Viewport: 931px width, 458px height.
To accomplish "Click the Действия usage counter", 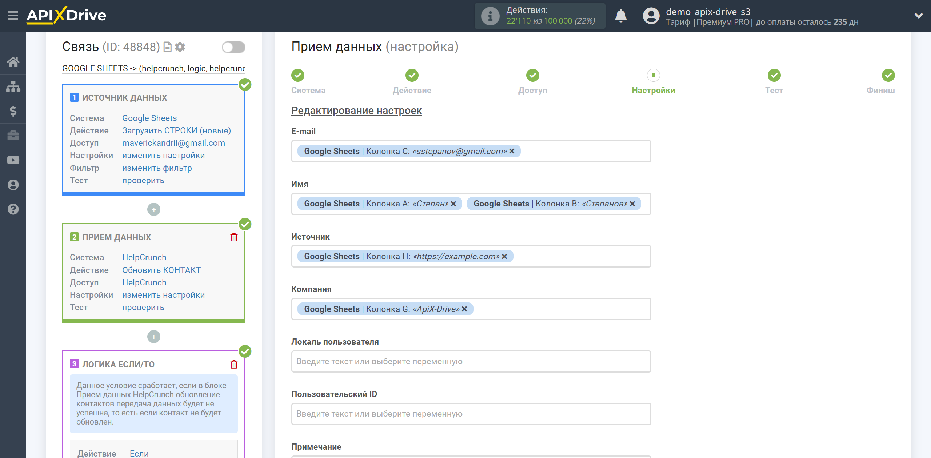I will tap(540, 16).
